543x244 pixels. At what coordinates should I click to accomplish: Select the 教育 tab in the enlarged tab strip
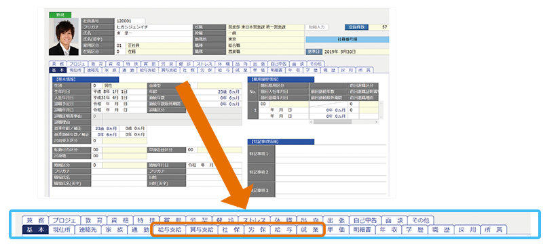pos(94,220)
